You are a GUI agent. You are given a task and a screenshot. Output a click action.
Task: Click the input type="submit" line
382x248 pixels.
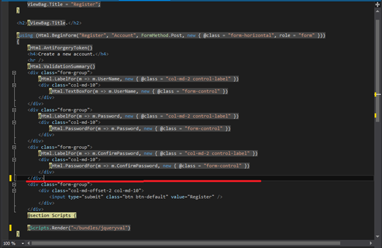pyautogui.click(x=136, y=197)
